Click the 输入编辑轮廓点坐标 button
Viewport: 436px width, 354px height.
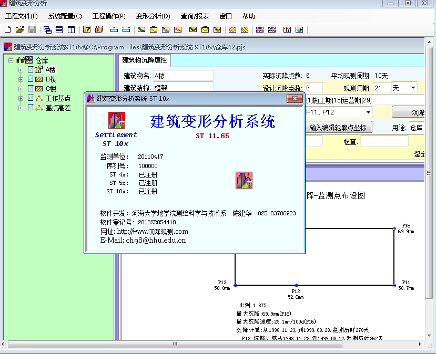click(x=338, y=127)
